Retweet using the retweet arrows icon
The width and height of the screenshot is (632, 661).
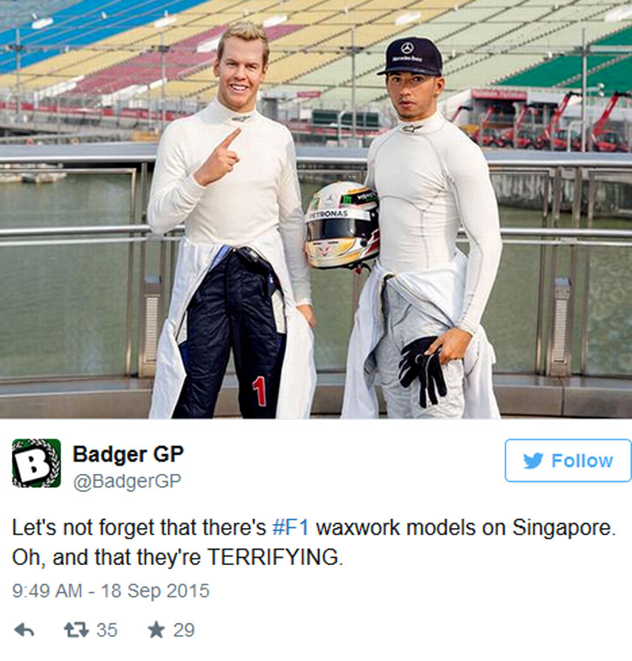tap(77, 630)
